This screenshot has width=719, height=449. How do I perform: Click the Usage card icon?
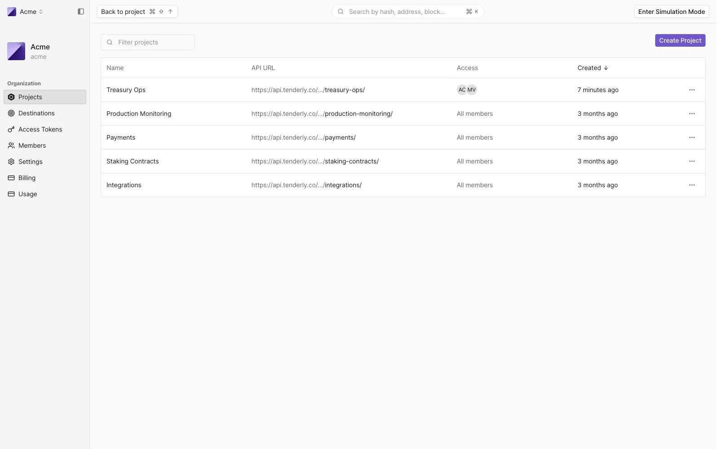coord(11,194)
